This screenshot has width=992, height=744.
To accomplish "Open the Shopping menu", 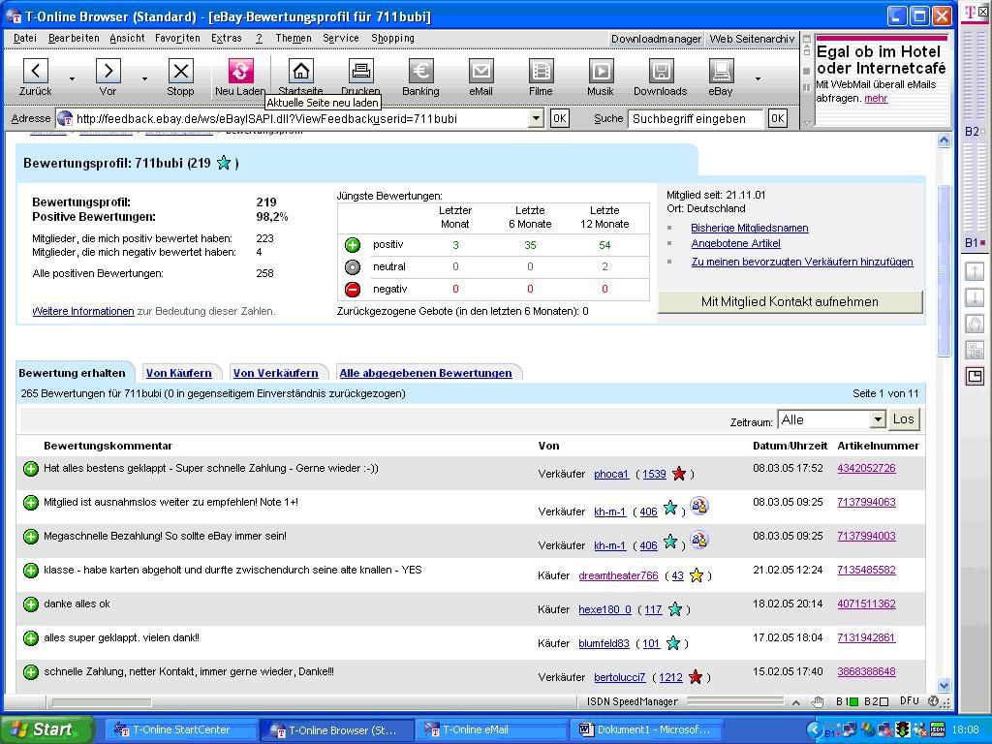I will pos(393,38).
